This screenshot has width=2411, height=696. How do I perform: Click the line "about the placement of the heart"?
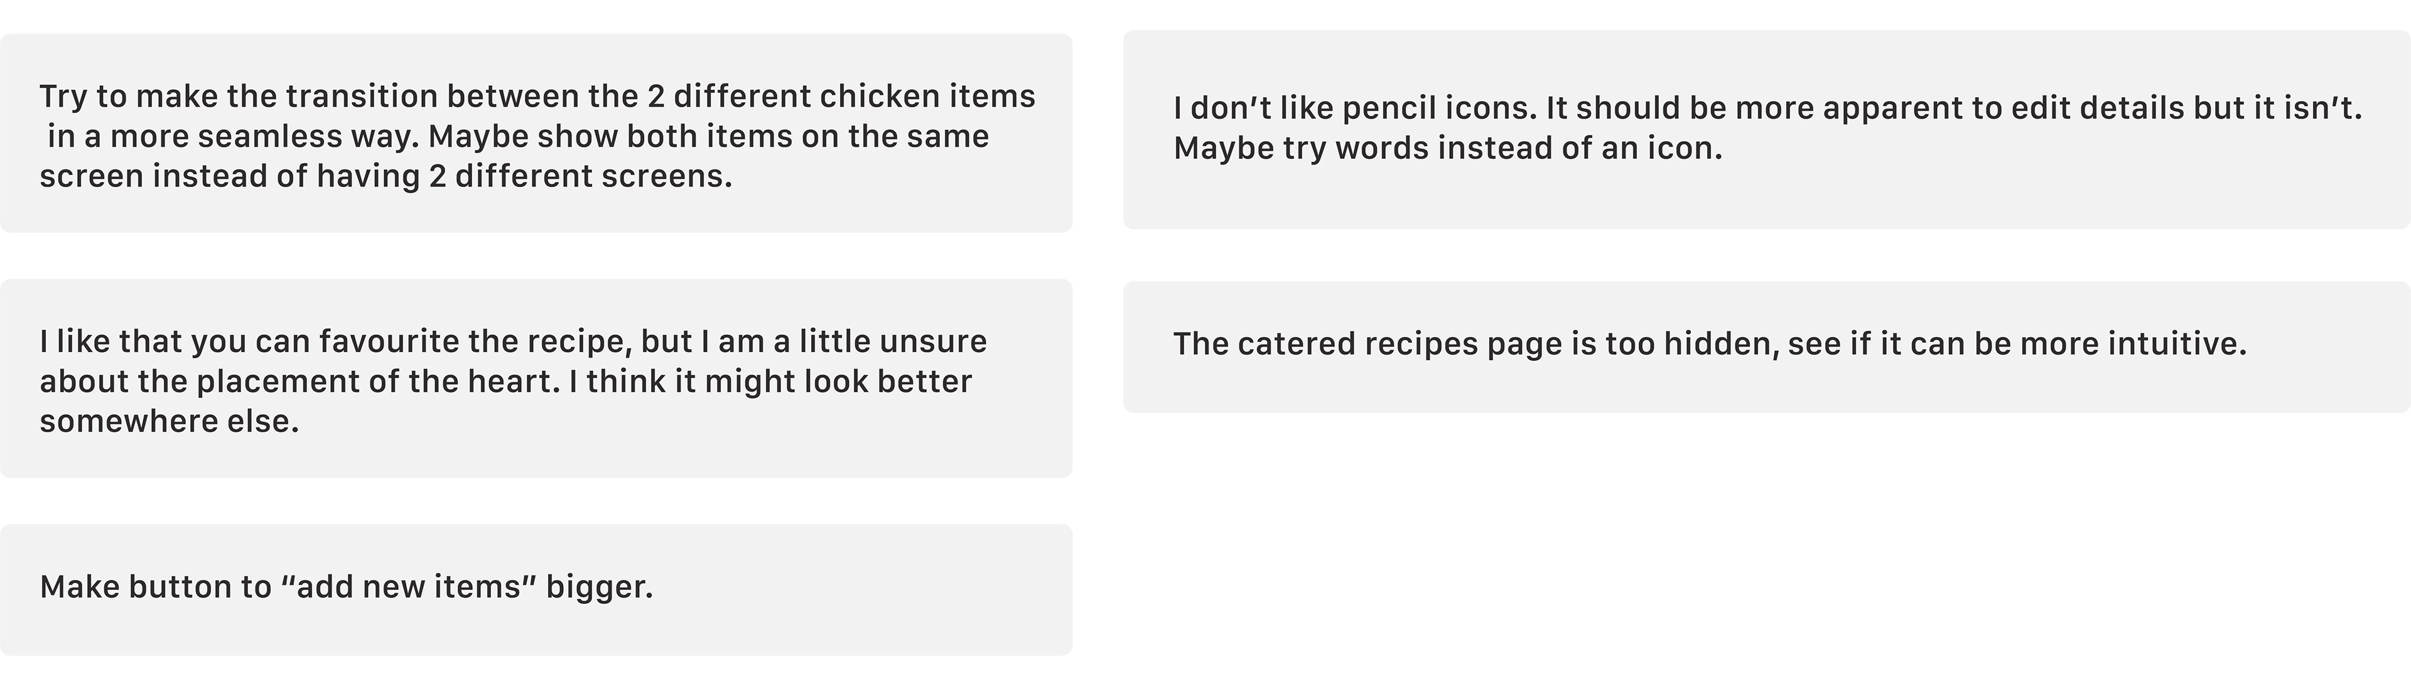coord(505,381)
